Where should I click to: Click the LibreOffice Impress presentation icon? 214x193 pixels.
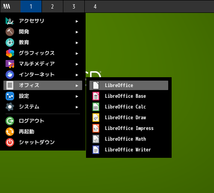point(96,128)
